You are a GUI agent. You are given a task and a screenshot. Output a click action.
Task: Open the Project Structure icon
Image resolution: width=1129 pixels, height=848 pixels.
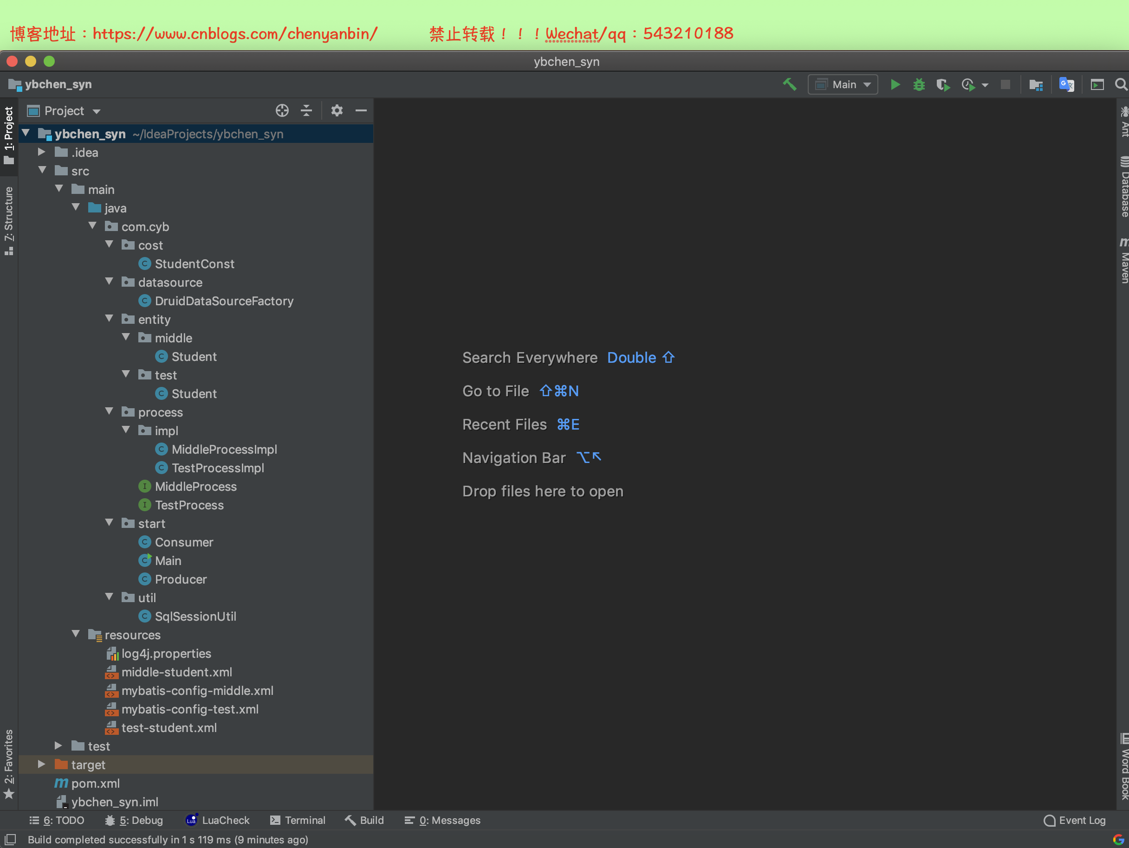pos(1036,84)
